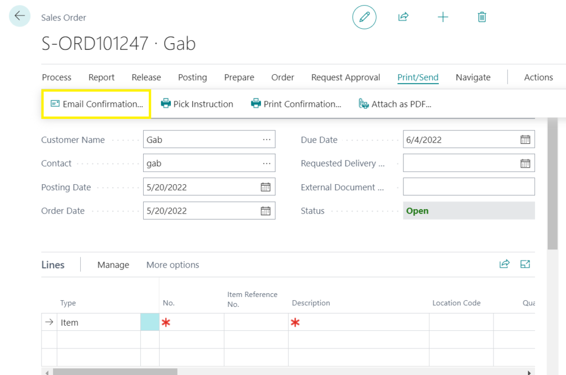Image resolution: width=566 pixels, height=375 pixels.
Task: Open Posting Date calendar picker
Action: [x=265, y=187]
